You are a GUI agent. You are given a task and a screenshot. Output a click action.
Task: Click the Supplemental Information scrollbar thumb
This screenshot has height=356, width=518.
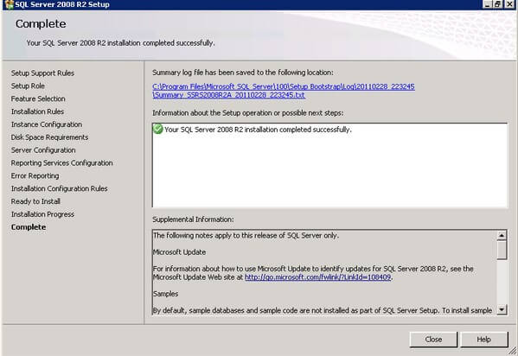pos(502,250)
